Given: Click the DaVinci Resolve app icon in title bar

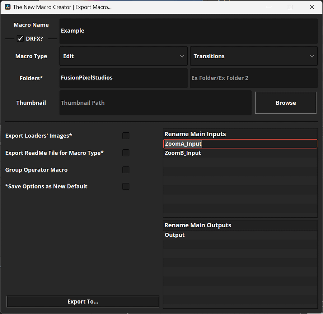Looking at the screenshot, I should point(8,7).
